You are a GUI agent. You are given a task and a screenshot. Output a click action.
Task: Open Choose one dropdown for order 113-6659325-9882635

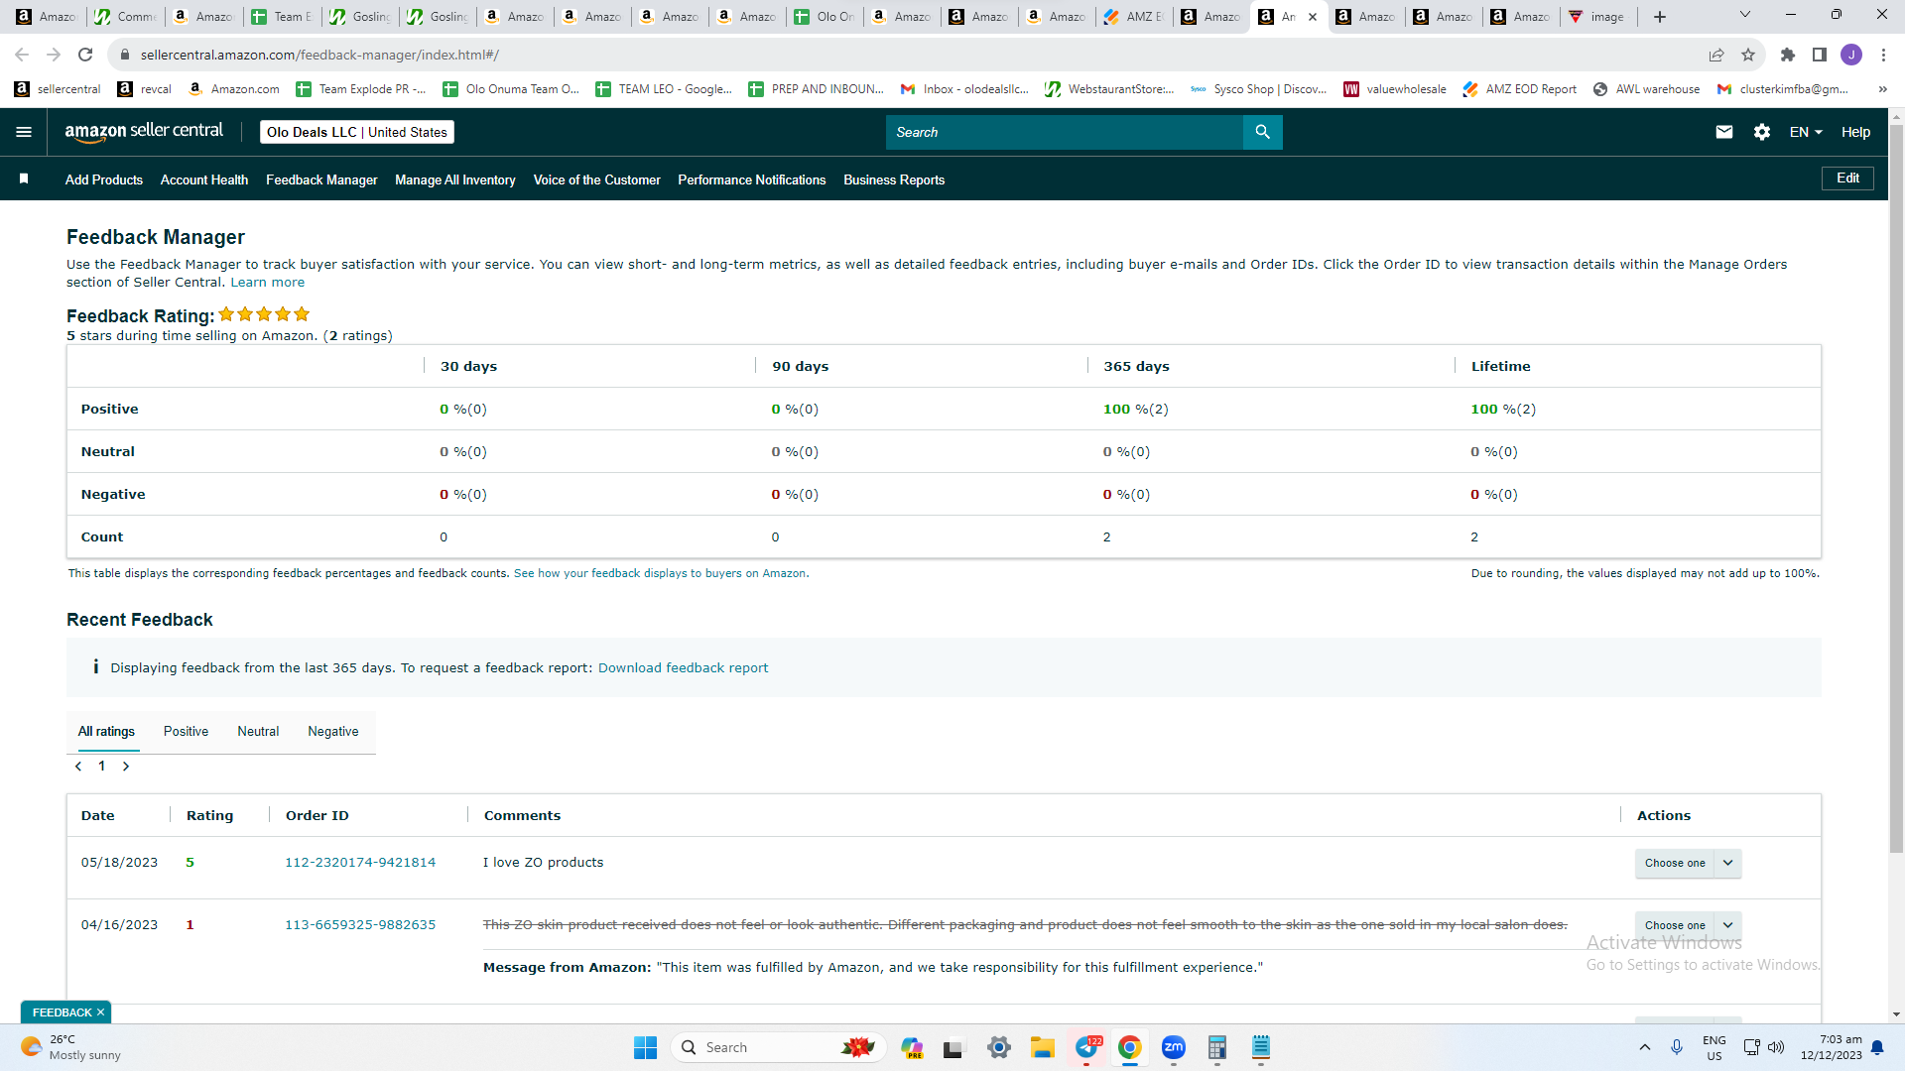[1688, 925]
